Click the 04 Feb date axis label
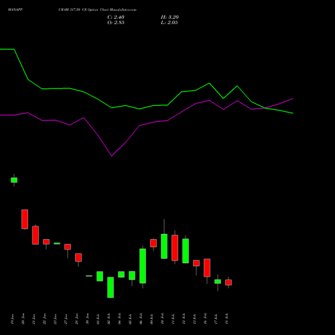335x335 pixels. (120, 319)
